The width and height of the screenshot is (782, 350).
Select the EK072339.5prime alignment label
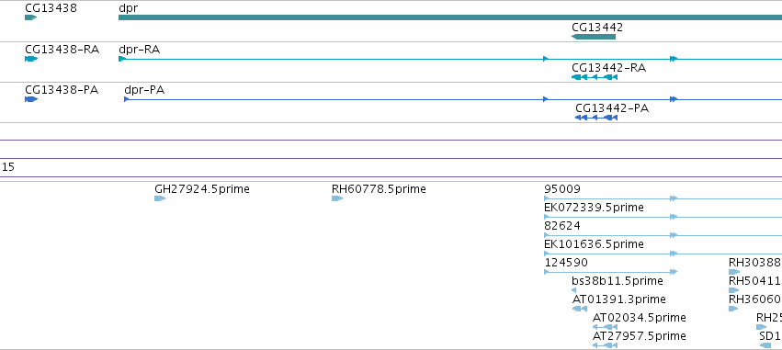[594, 207]
